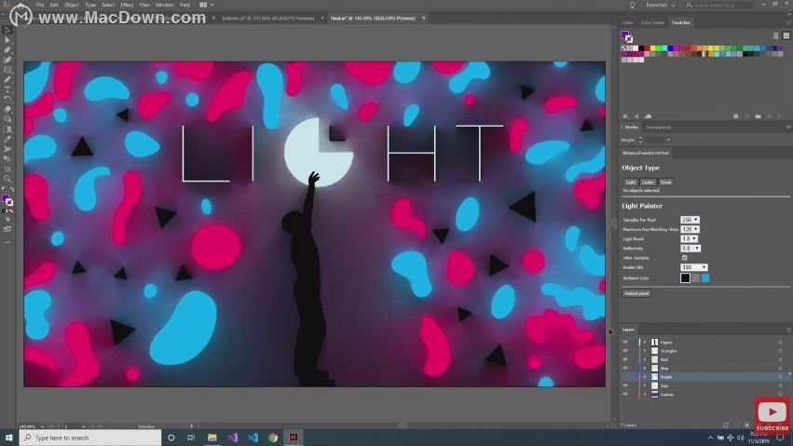
Task: Select the Curvature tool
Action: (x=7, y=60)
